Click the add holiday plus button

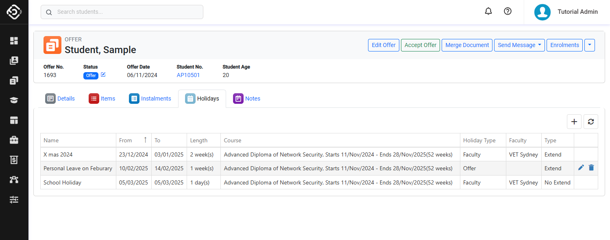point(574,122)
